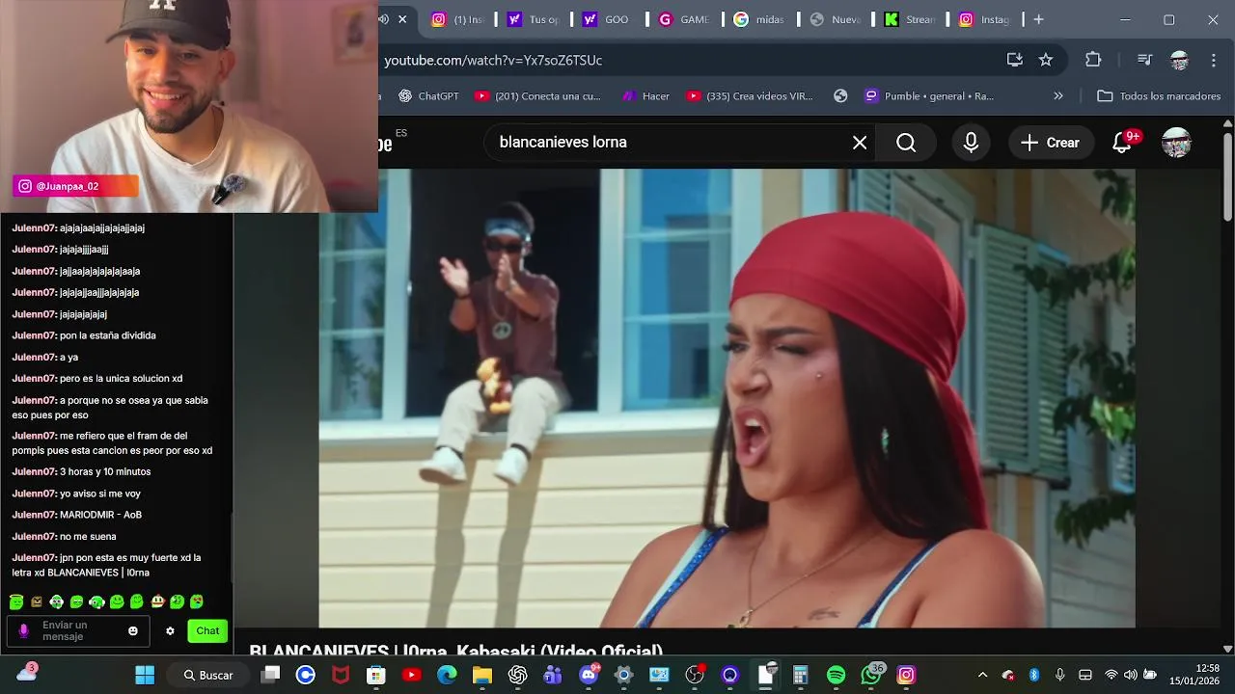Switch to the GAME tab
The width and height of the screenshot is (1235, 694).
pos(683,19)
